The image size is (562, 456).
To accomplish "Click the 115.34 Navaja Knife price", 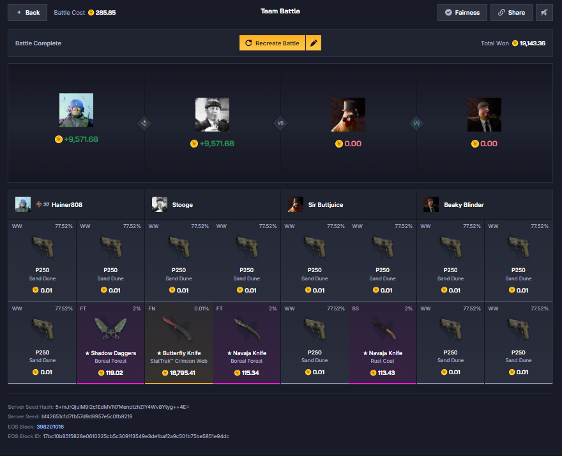I will (250, 373).
